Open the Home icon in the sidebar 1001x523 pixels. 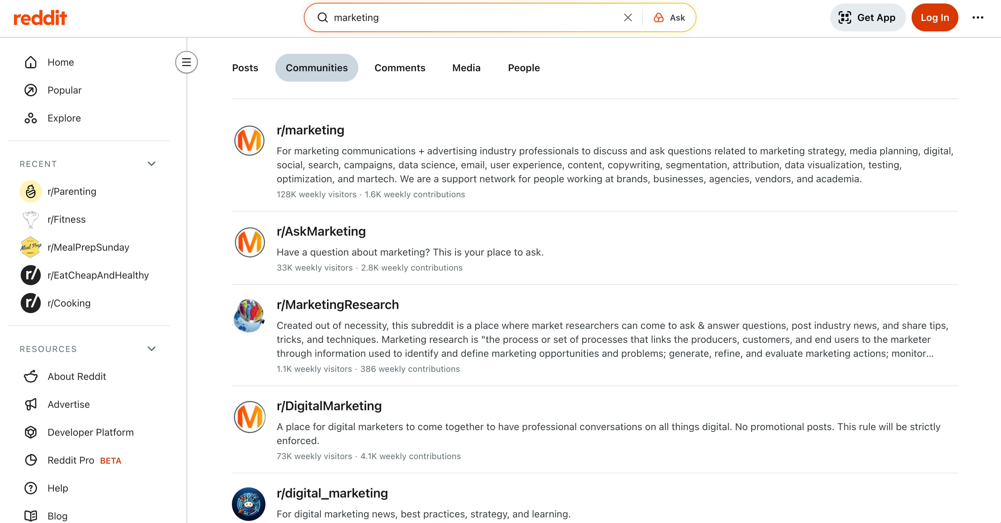tap(31, 62)
